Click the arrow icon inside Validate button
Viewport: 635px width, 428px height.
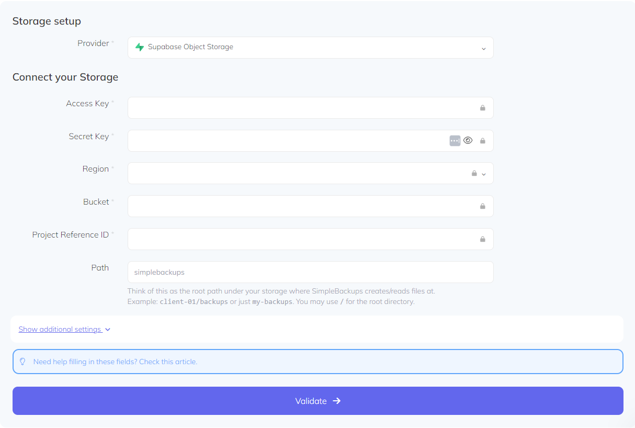337,401
